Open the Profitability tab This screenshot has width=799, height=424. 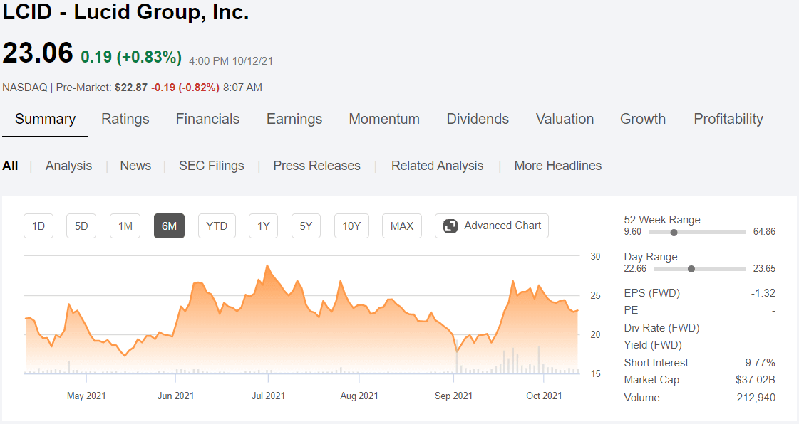point(728,119)
